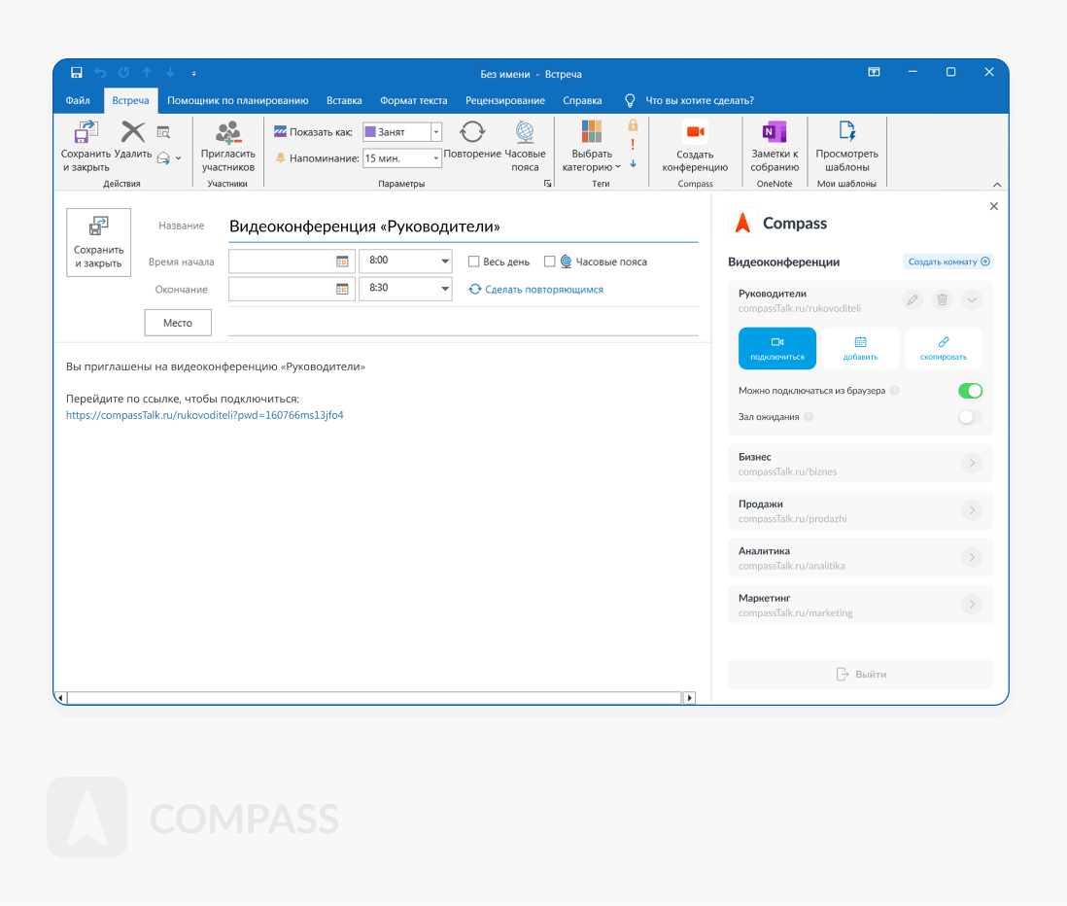Click pencil edit icon for Руководители room
Viewport: 1067px width, 906px height.
tap(912, 300)
